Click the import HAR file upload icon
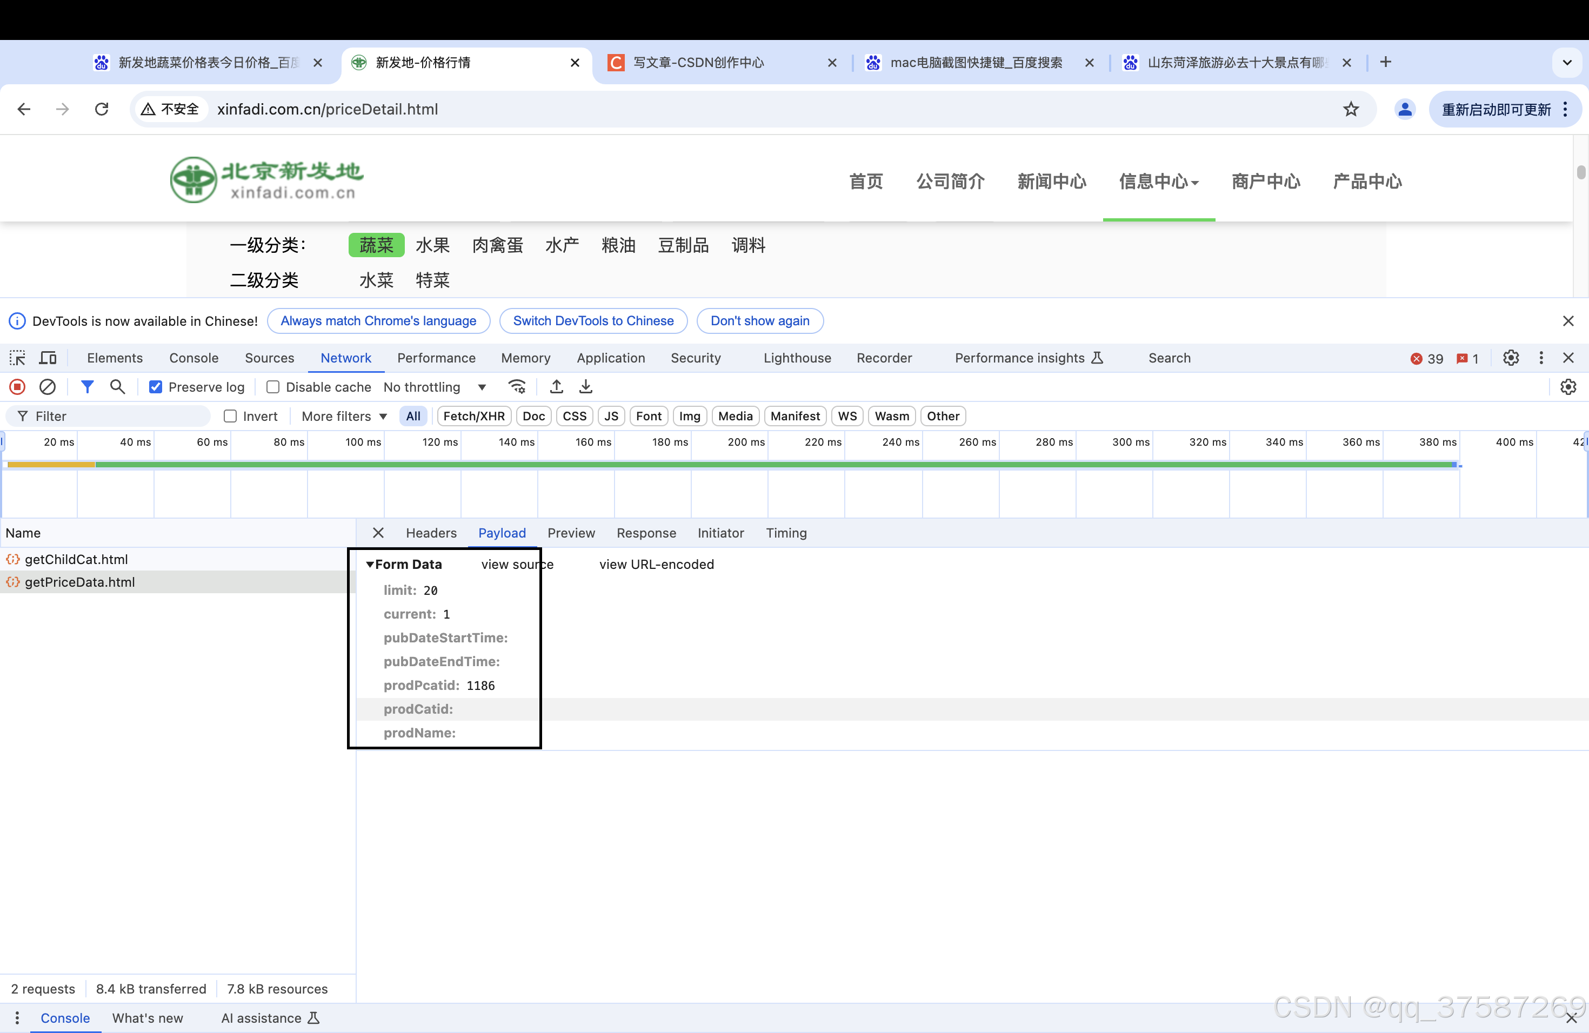Image resolution: width=1589 pixels, height=1033 pixels. point(556,387)
